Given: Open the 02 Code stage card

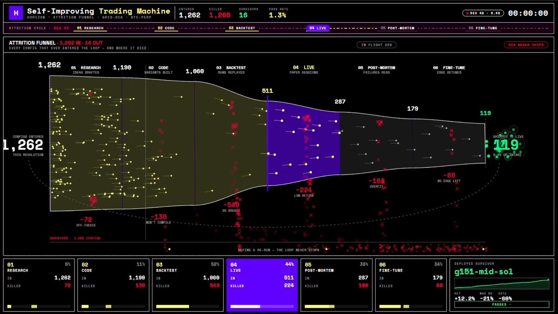Looking at the screenshot, I should 113,285.
